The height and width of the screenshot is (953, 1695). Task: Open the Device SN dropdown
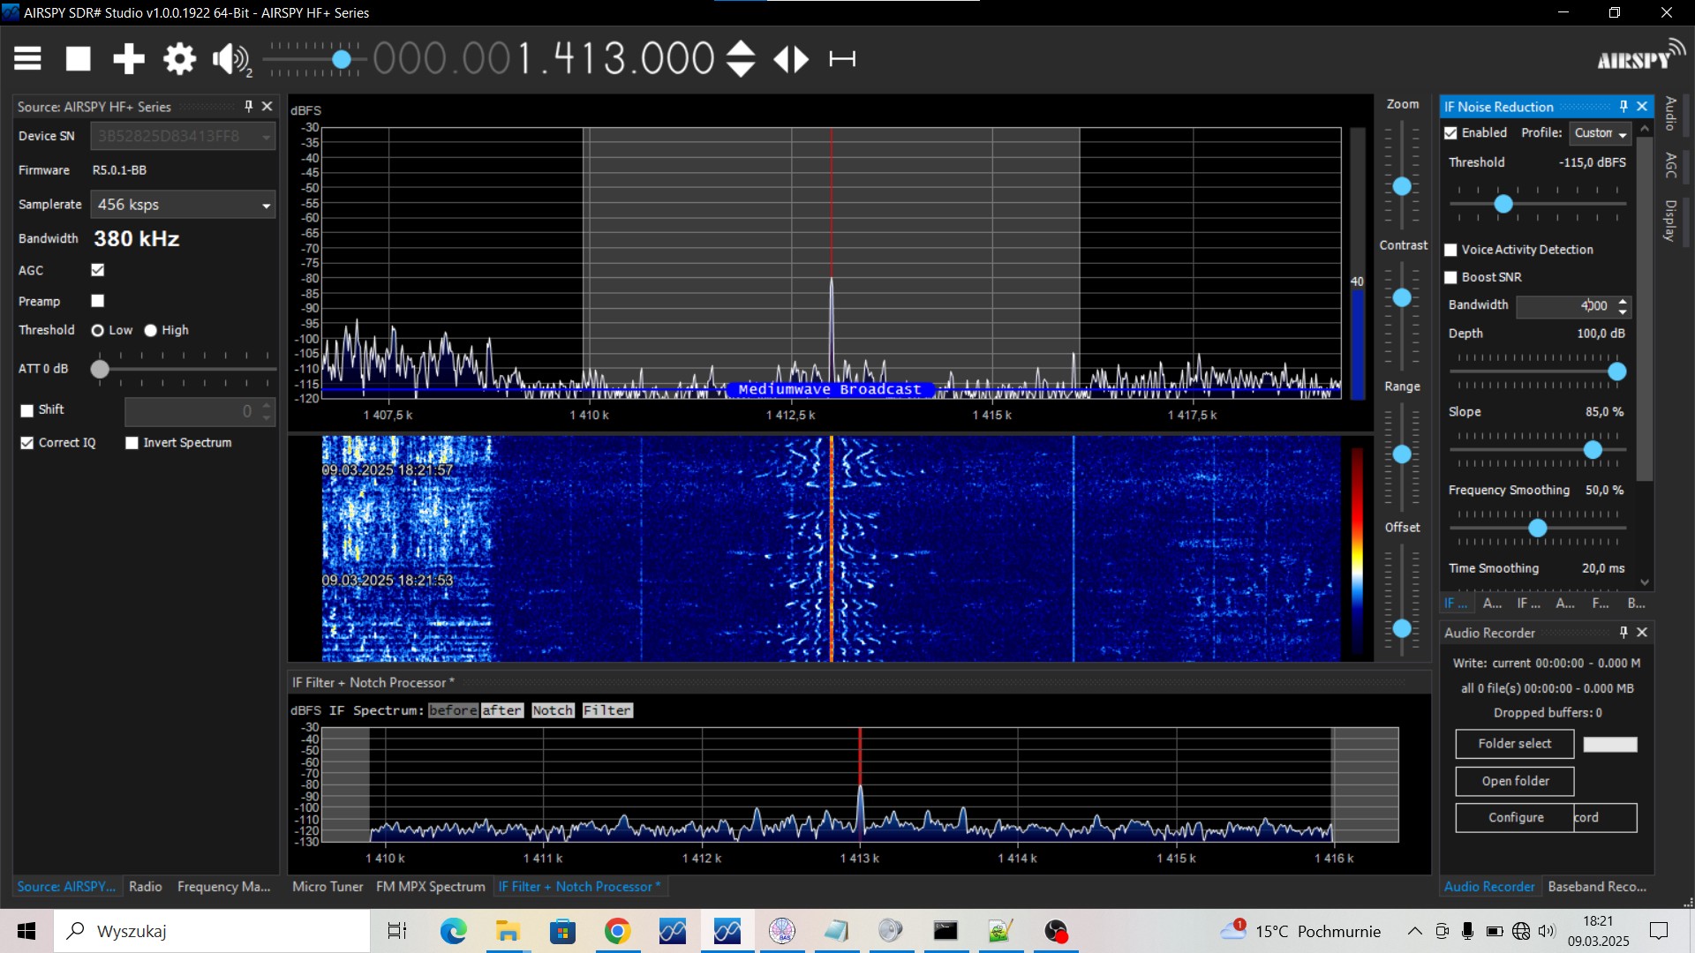pyautogui.click(x=183, y=137)
